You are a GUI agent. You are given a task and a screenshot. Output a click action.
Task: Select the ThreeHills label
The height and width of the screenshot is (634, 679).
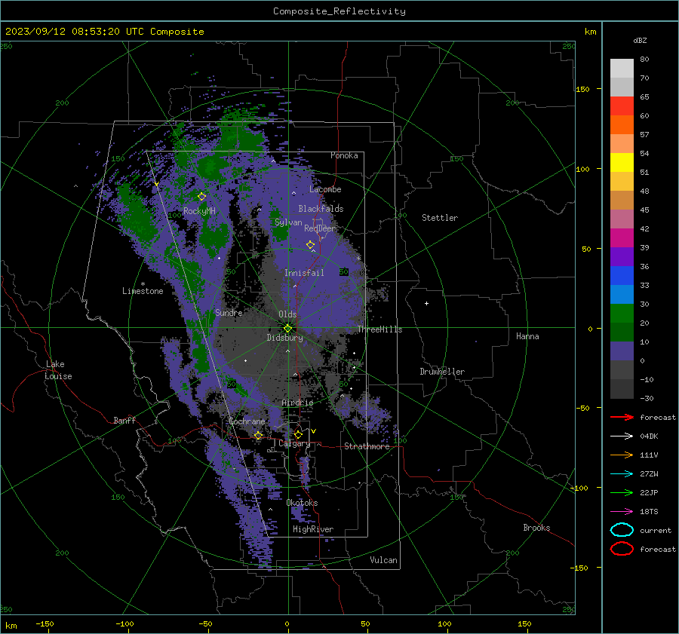point(379,329)
